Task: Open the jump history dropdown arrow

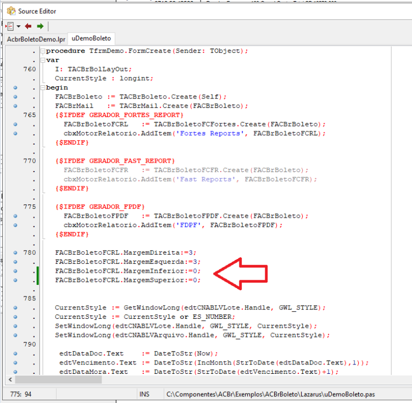Action: pyautogui.click(x=18, y=26)
